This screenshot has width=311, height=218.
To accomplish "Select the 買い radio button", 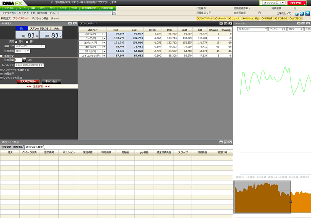I will (x=27, y=42).
